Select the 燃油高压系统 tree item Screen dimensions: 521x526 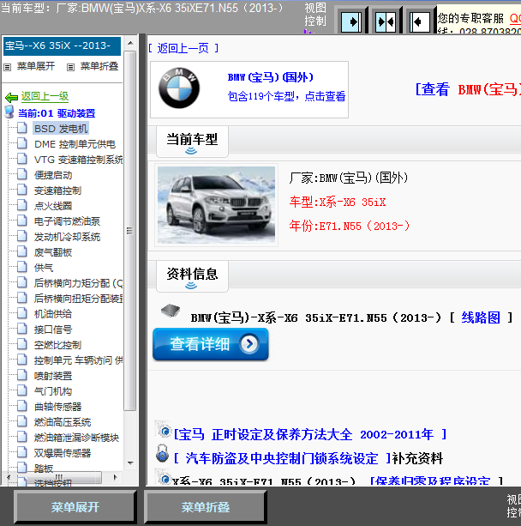click(63, 422)
